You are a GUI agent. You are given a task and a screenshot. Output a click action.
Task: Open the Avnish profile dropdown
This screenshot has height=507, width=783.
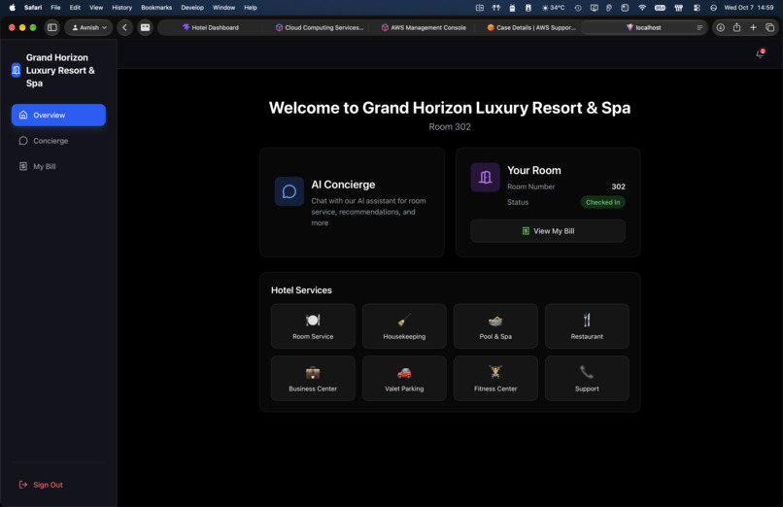[x=88, y=27]
